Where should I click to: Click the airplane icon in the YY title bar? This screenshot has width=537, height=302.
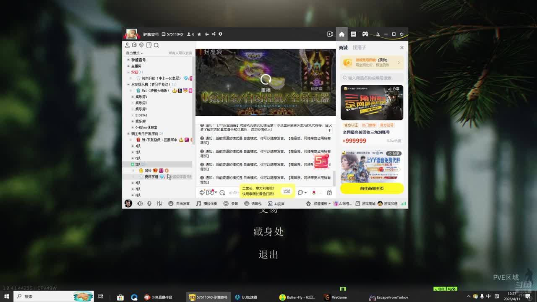[206, 34]
